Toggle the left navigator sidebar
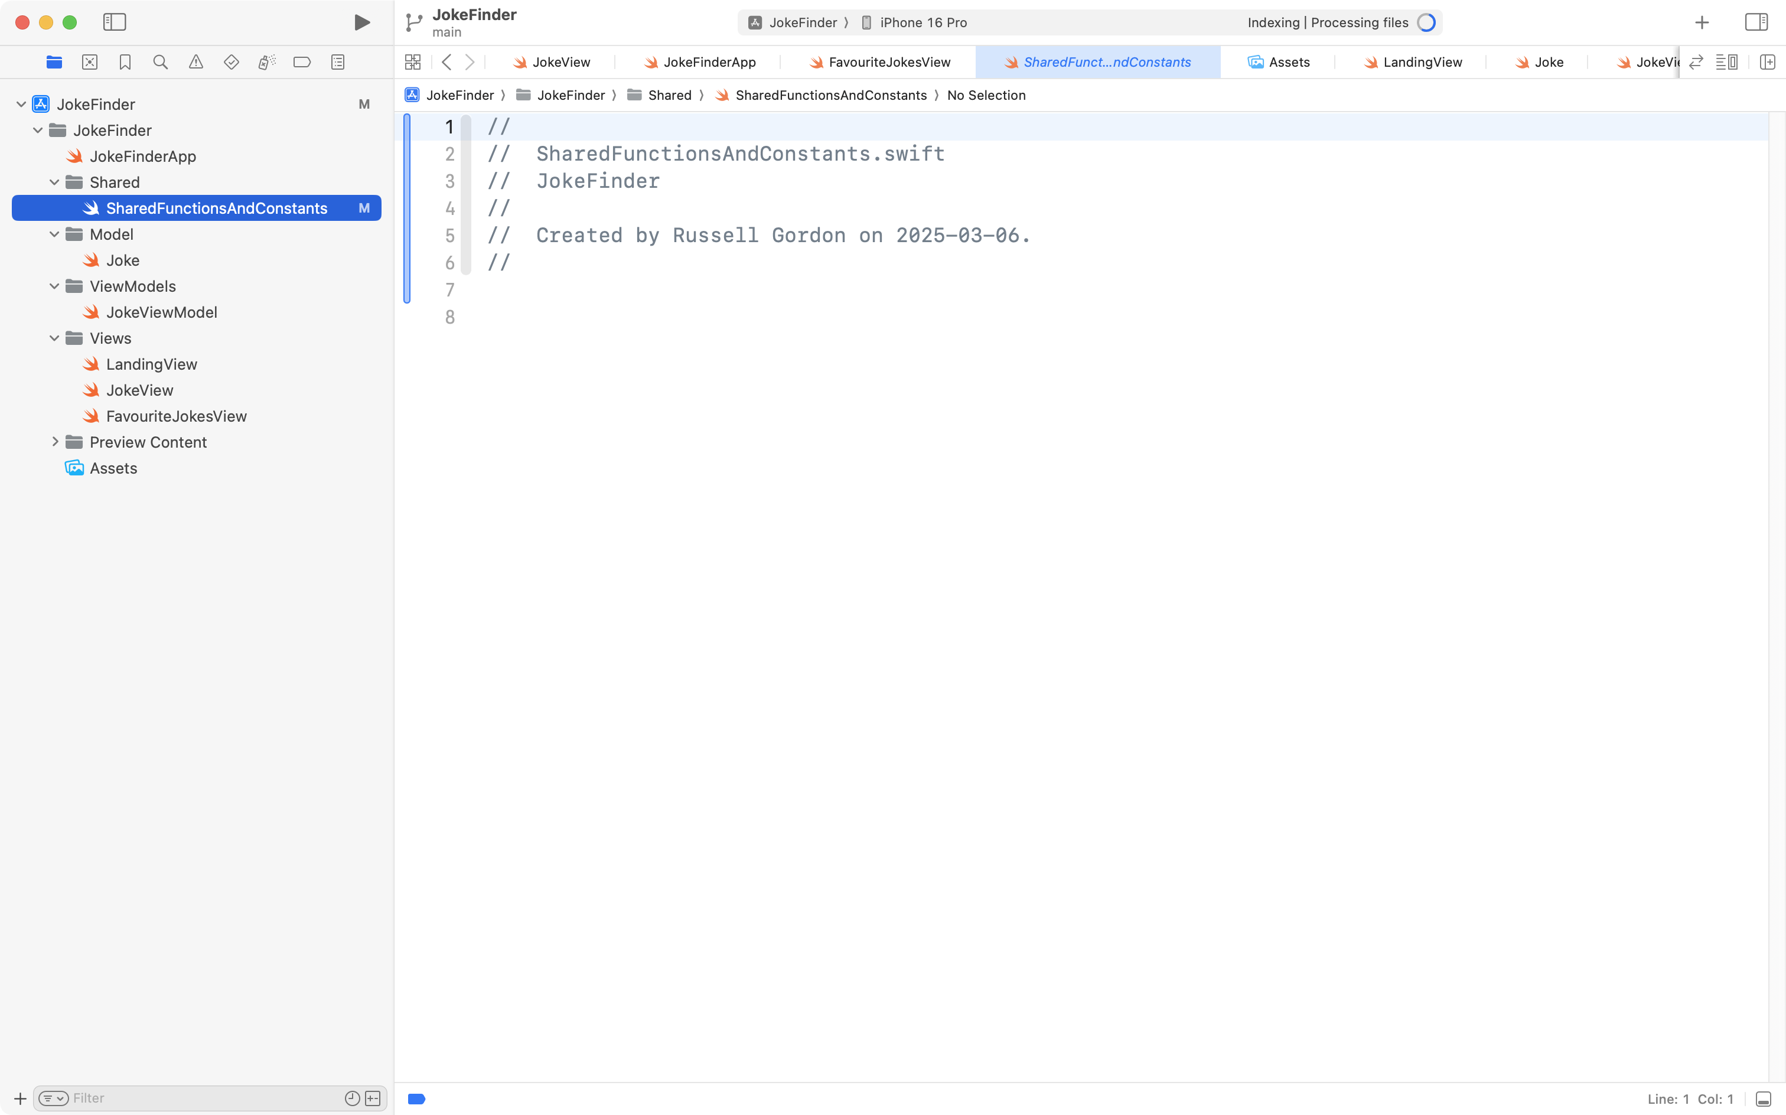 point(115,22)
